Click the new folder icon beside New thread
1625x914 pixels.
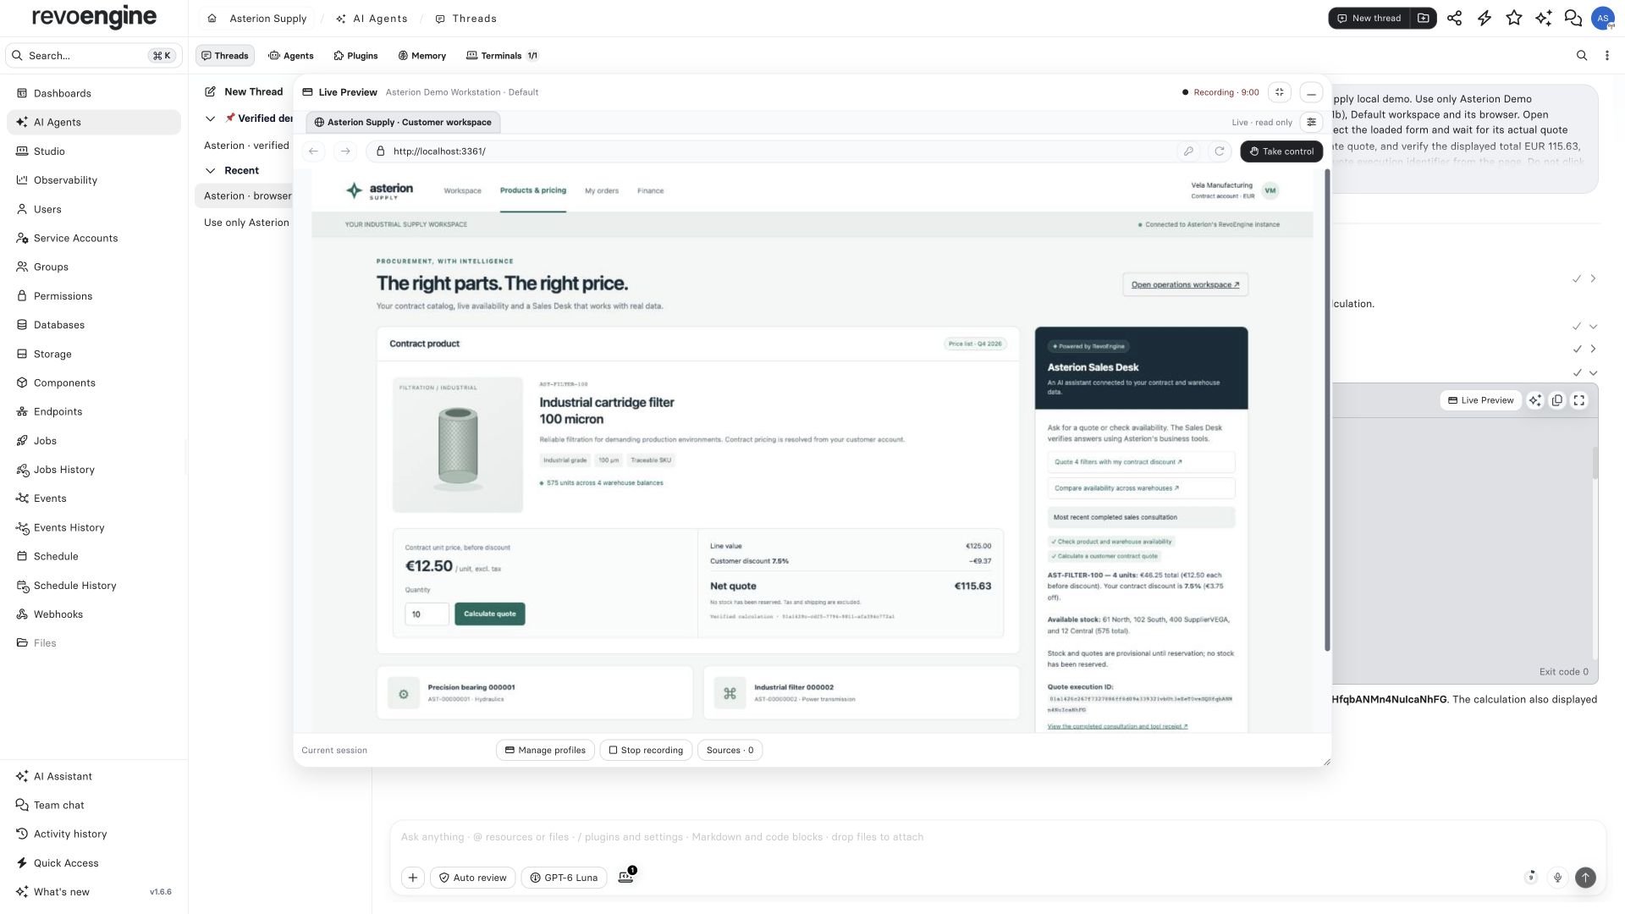[1424, 19]
